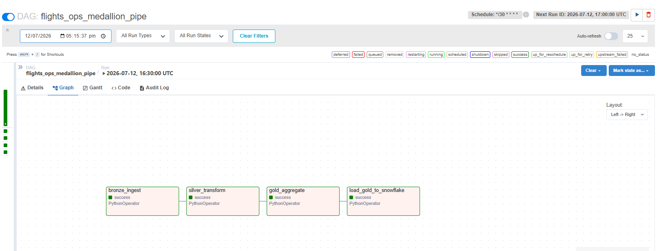Screen dimensions: 657x251
Task: Select no_status legend label
Action: 640,55
